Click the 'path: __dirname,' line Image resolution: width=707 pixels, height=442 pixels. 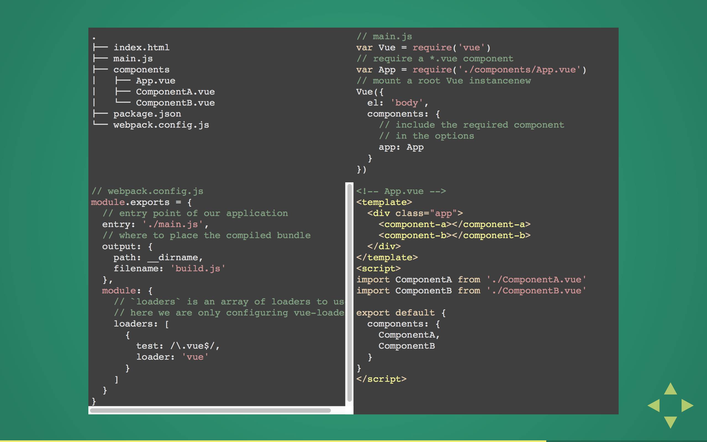[x=158, y=257]
